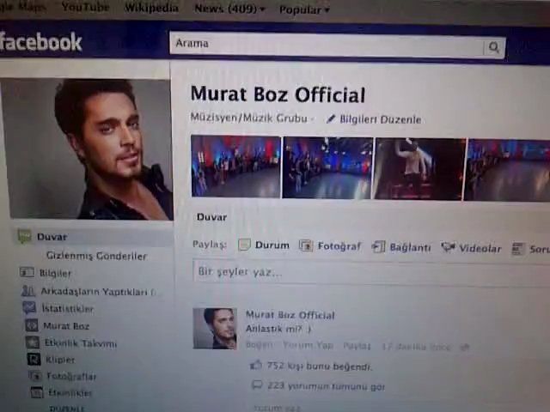This screenshot has height=412, width=550.
Task: Click Paylaş under the post
Action: tap(357, 346)
